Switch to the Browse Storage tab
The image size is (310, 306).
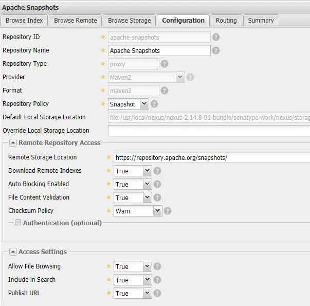point(130,21)
